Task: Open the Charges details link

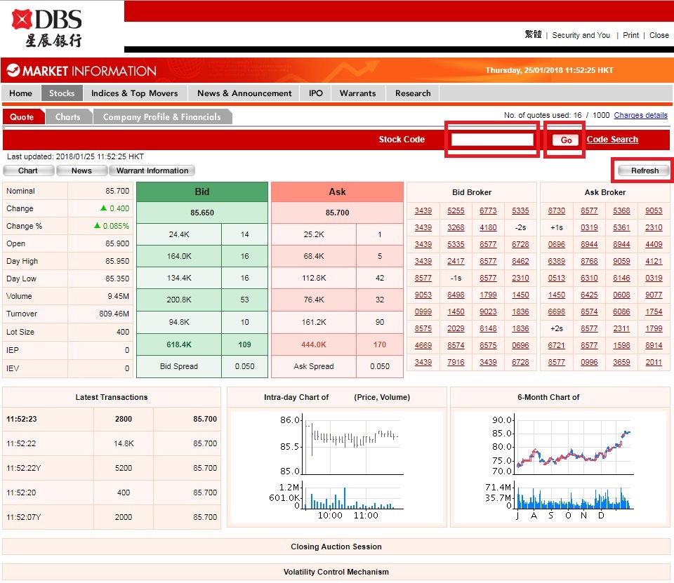Action: pyautogui.click(x=640, y=115)
